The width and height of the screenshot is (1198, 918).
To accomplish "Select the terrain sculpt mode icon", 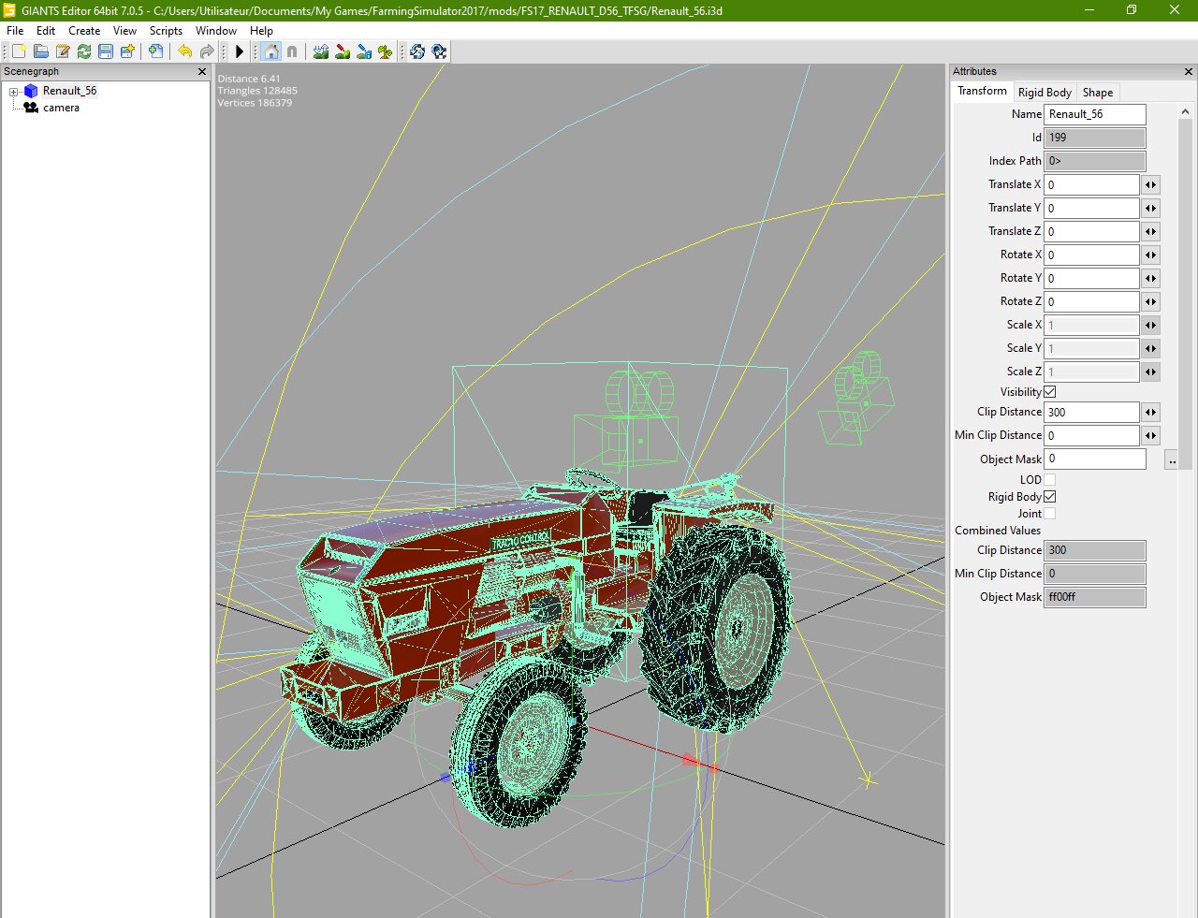I will click(321, 51).
